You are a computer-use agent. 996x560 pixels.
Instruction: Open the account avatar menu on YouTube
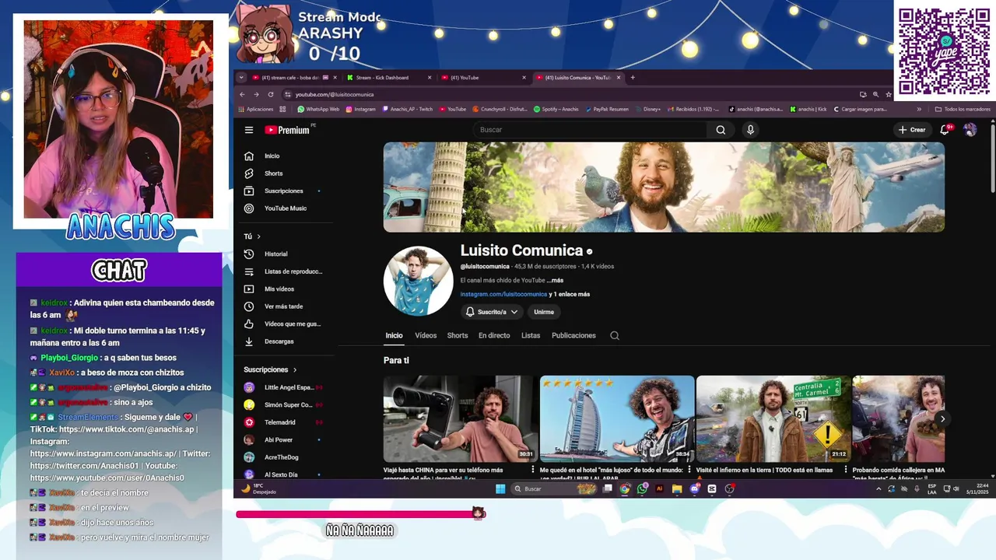[970, 130]
